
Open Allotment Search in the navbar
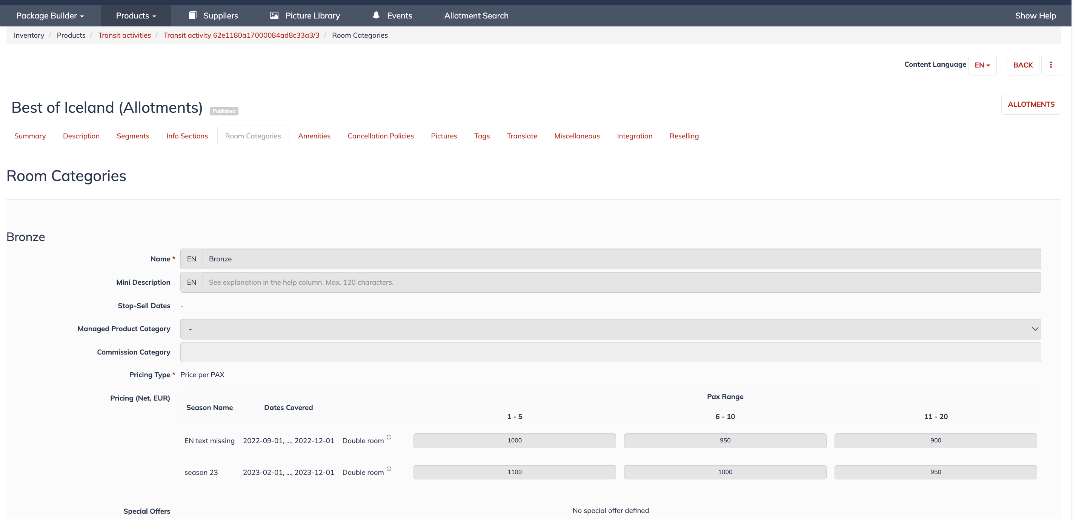476,15
